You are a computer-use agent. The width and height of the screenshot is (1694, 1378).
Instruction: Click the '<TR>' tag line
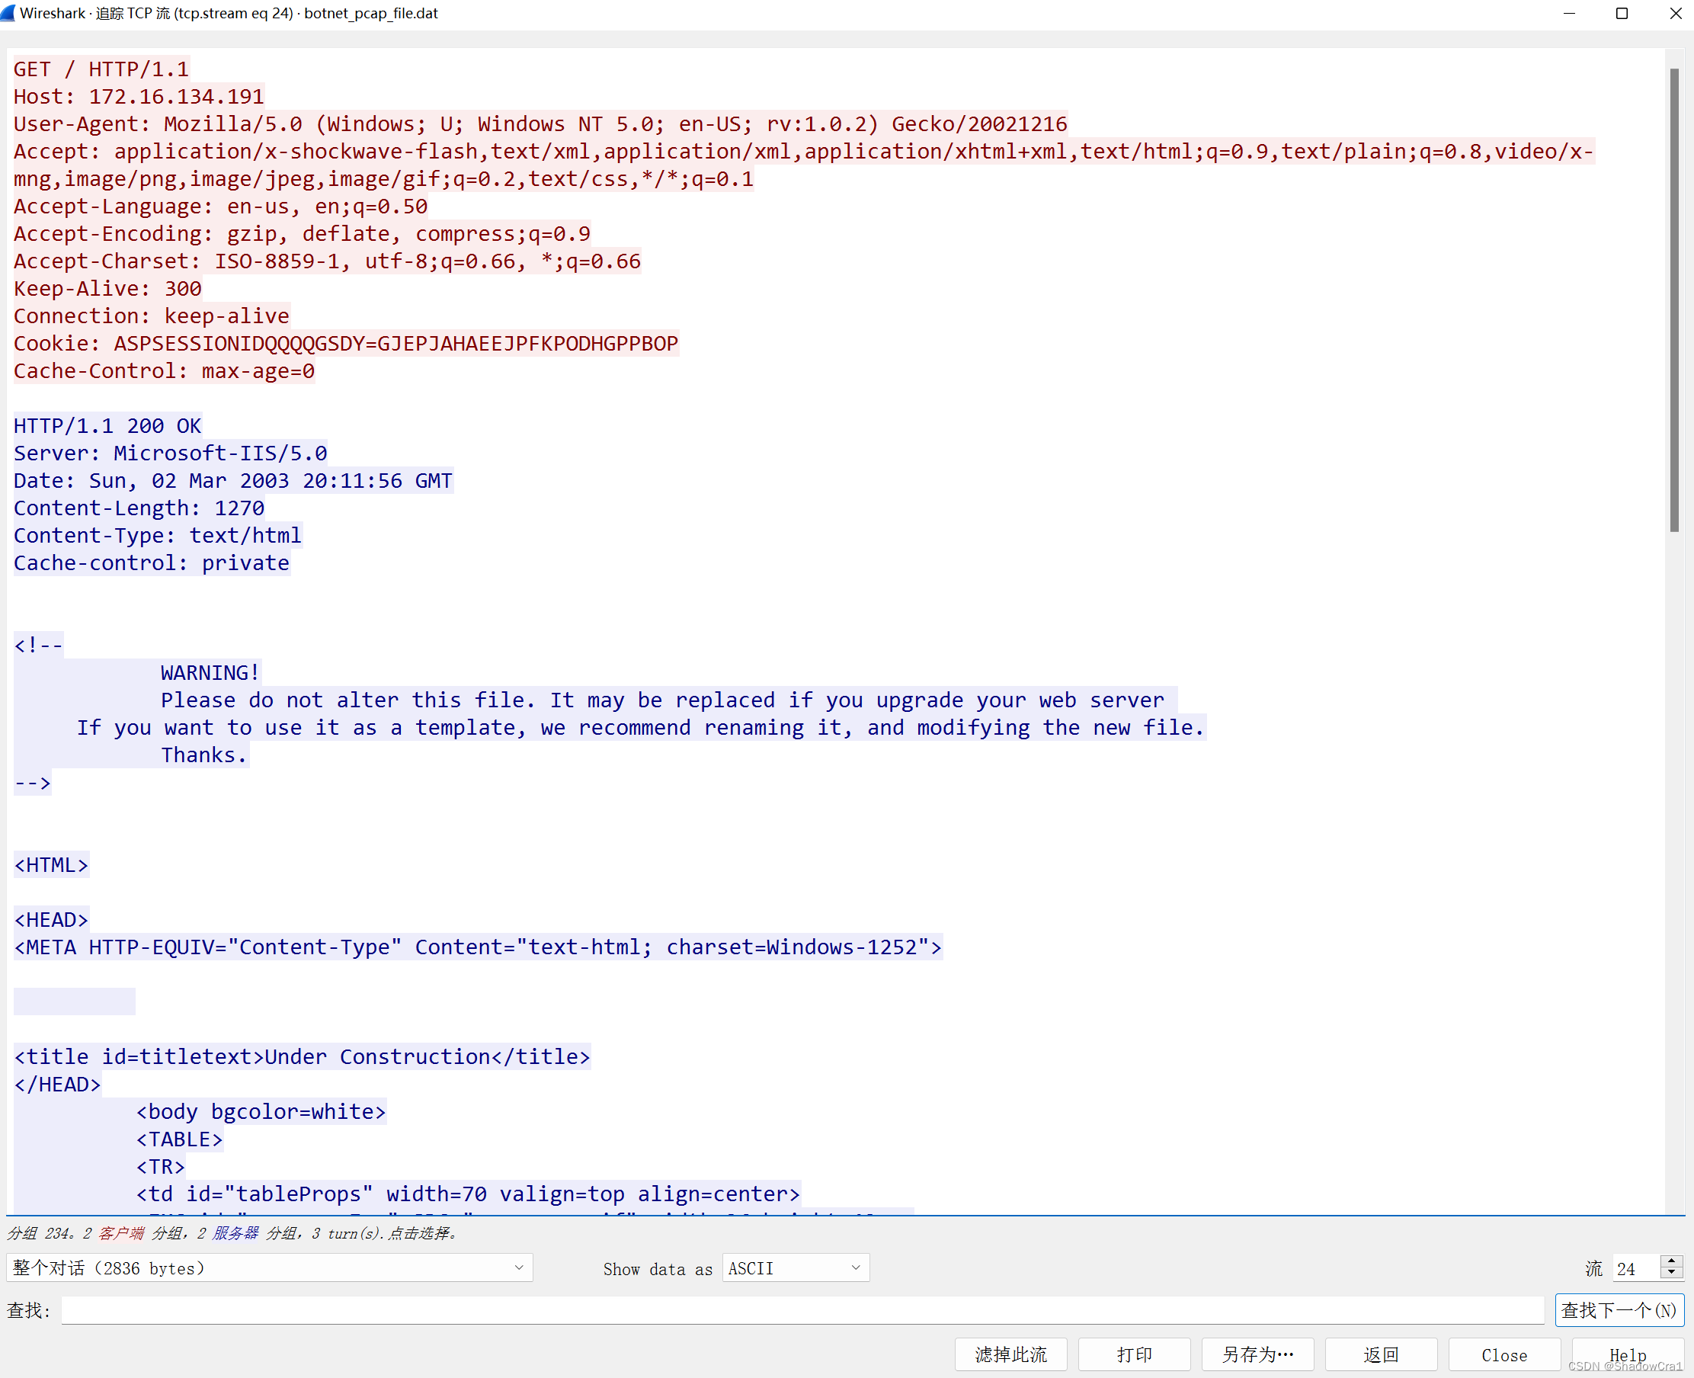click(x=160, y=1166)
